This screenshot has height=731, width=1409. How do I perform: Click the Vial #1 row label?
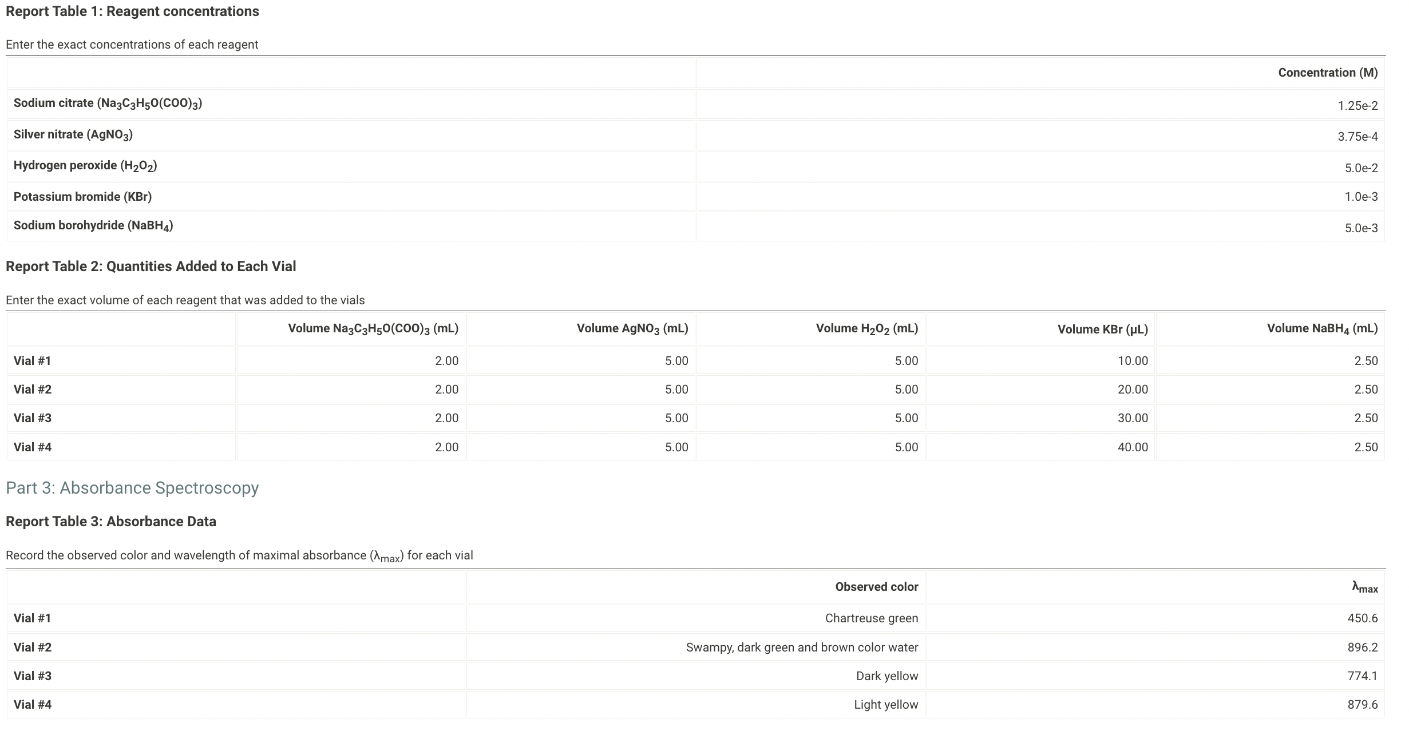(32, 360)
